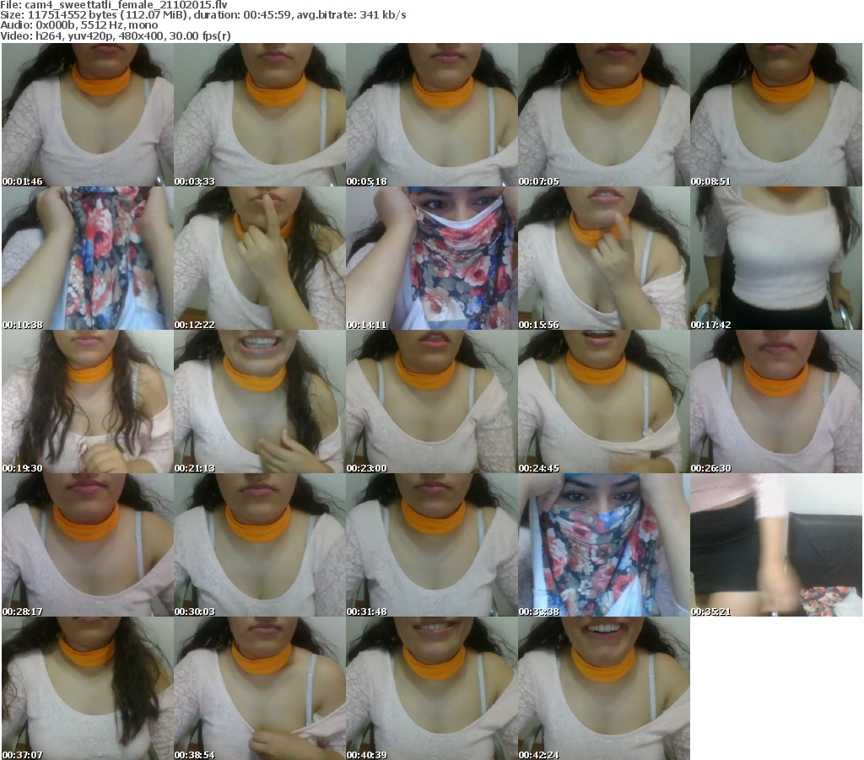Click the 00:35:21 thumbnail
The image size is (864, 760).
point(776,545)
